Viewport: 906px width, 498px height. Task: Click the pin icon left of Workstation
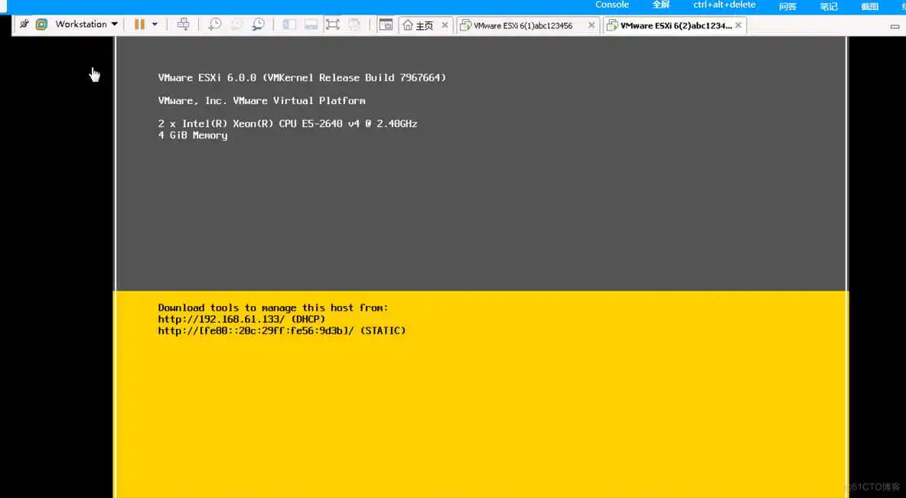(24, 24)
